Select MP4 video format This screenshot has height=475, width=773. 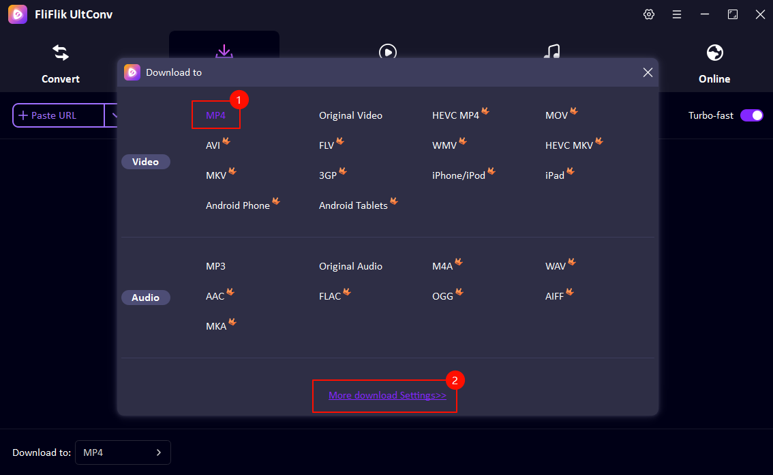[215, 115]
